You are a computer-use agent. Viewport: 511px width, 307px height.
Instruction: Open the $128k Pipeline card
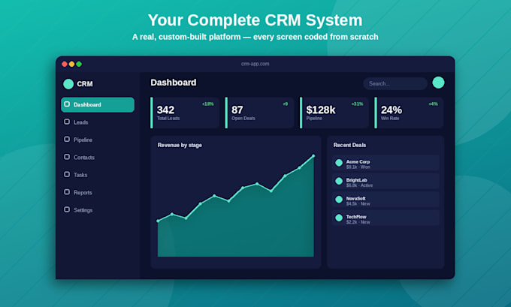tap(334, 113)
